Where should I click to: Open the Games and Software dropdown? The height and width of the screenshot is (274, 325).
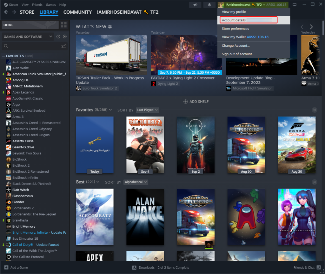pyautogui.click(x=27, y=37)
